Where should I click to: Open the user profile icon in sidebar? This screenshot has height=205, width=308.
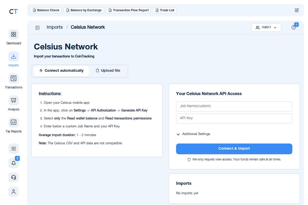click(x=14, y=192)
